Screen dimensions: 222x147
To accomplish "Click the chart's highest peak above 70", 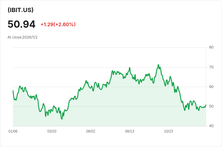I will pos(158,65).
